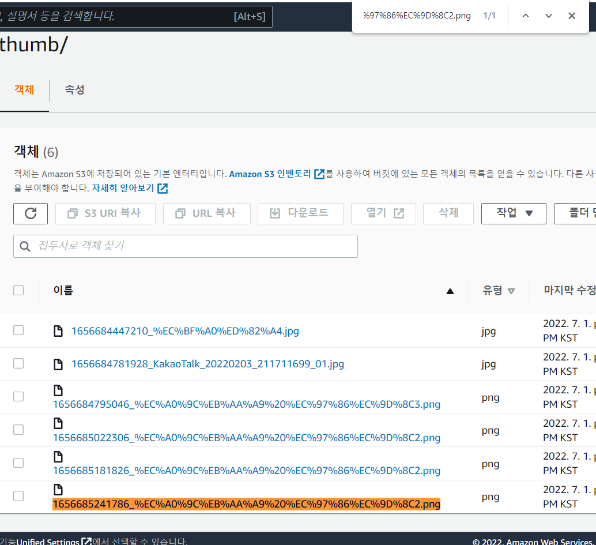Click external link icon beside Amazon S3 인벤토리
Image resolution: width=596 pixels, height=545 pixels.
tap(319, 174)
